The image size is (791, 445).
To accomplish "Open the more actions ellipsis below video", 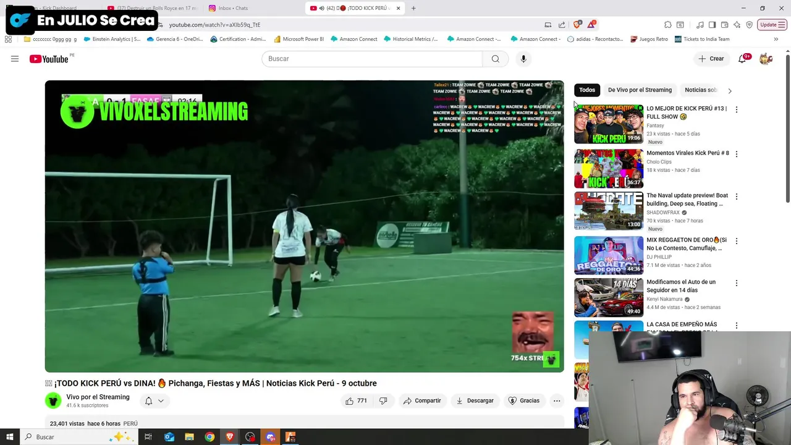I will (x=557, y=400).
